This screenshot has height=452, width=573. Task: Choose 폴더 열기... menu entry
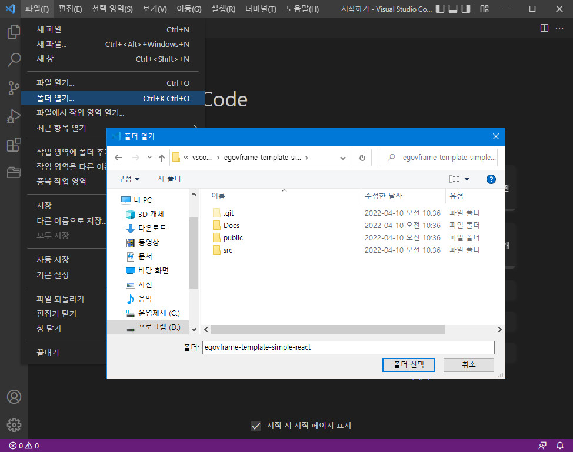point(113,98)
